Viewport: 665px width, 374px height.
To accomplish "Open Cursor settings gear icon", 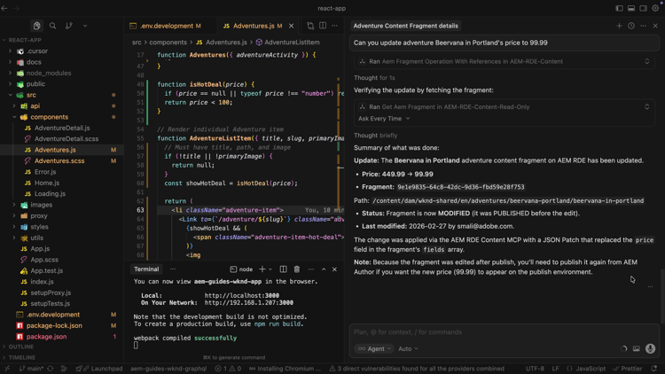I will (x=656, y=9).
